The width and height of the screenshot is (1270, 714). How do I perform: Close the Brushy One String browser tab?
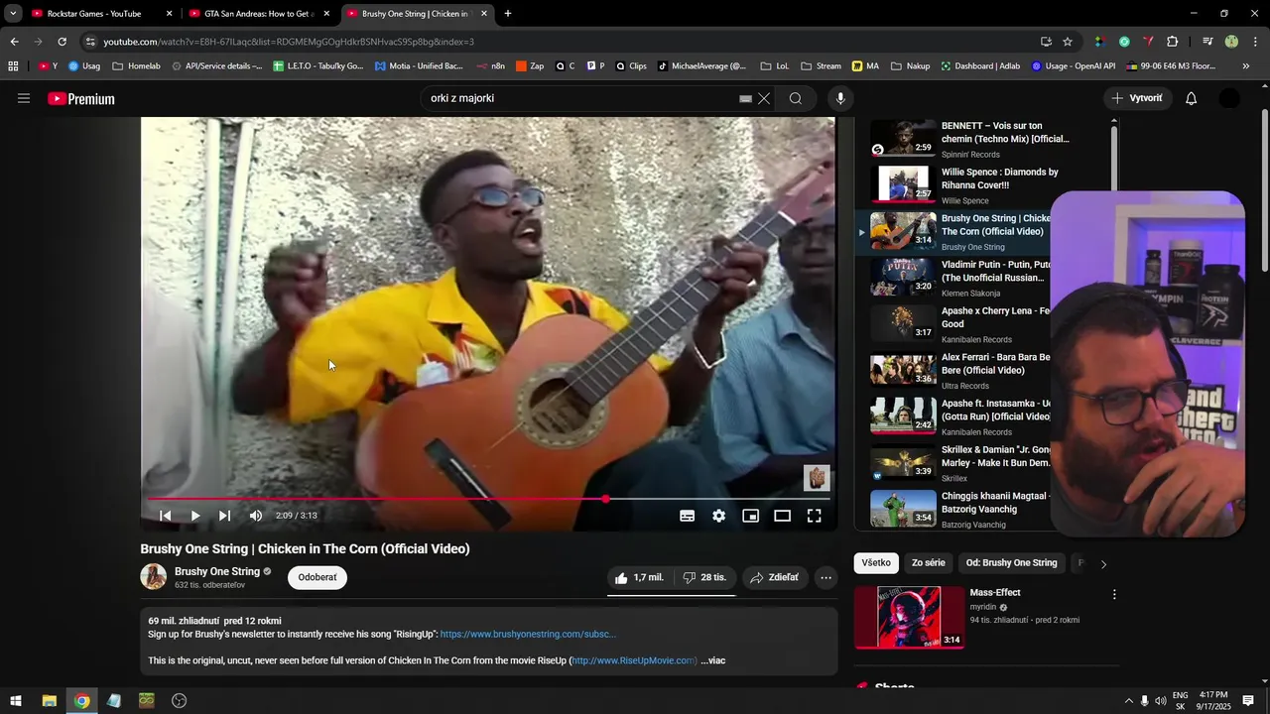(x=484, y=14)
